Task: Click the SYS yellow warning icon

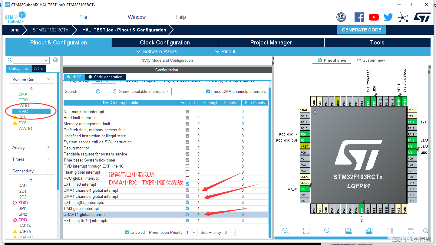Action: tap(15, 123)
